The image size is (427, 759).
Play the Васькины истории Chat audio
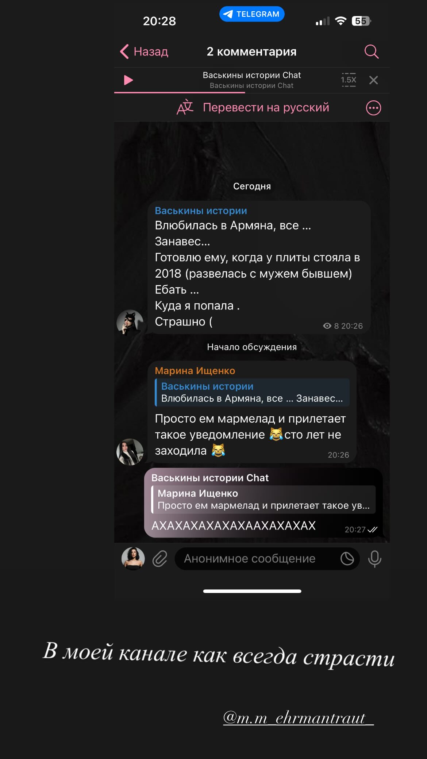[x=128, y=80]
